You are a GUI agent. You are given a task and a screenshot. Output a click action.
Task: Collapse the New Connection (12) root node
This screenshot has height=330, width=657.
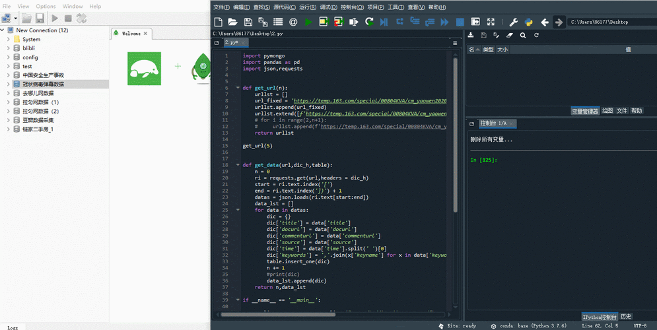pyautogui.click(x=3, y=30)
